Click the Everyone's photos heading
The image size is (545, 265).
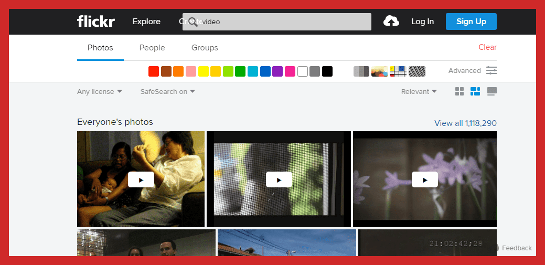115,122
